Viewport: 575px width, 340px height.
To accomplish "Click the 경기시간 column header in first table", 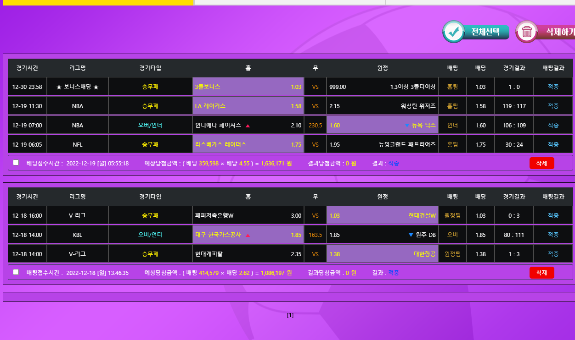I will [x=27, y=68].
